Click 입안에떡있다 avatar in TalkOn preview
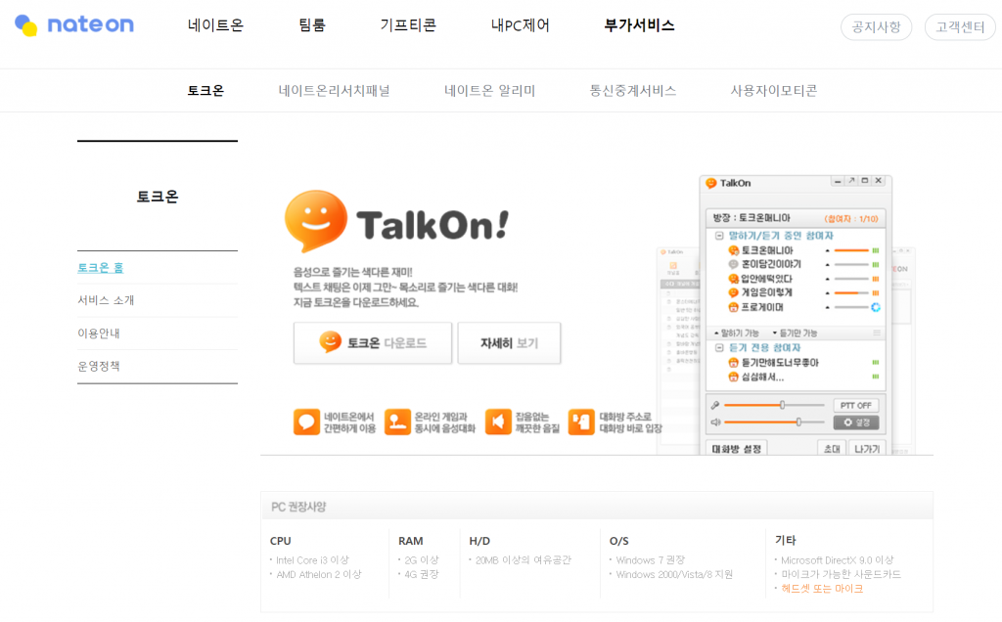This screenshot has height=622, width=1002. [734, 279]
